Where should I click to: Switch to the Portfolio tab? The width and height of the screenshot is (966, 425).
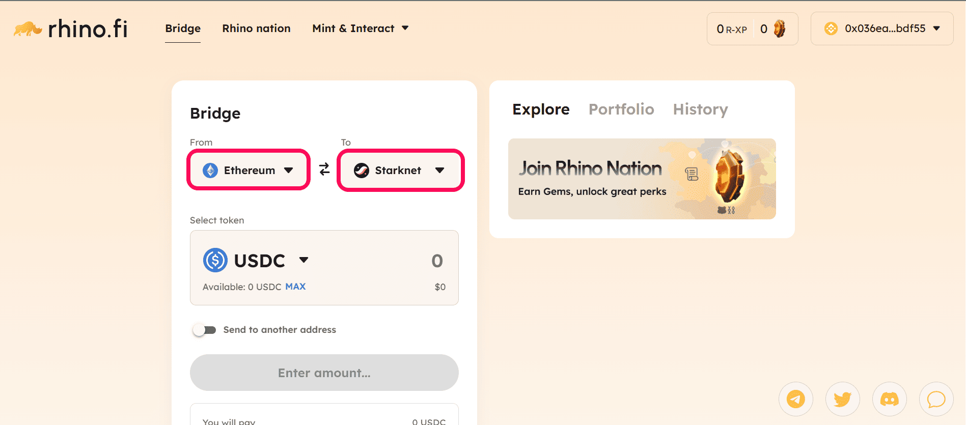tap(621, 109)
